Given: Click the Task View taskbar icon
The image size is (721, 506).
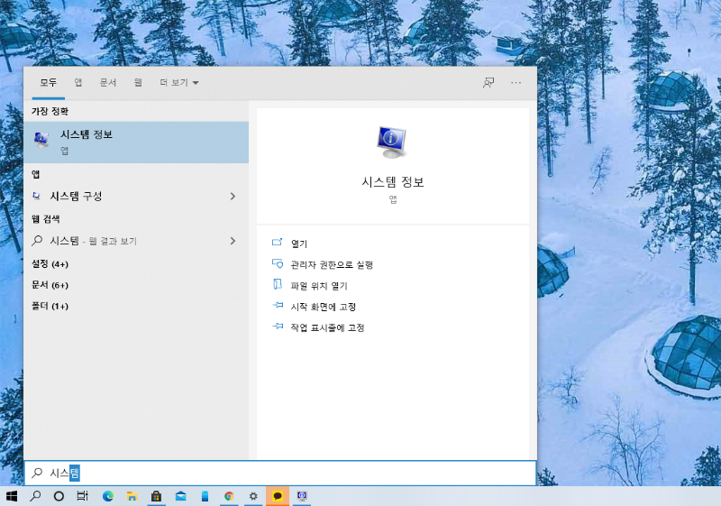Looking at the screenshot, I should (x=82, y=496).
